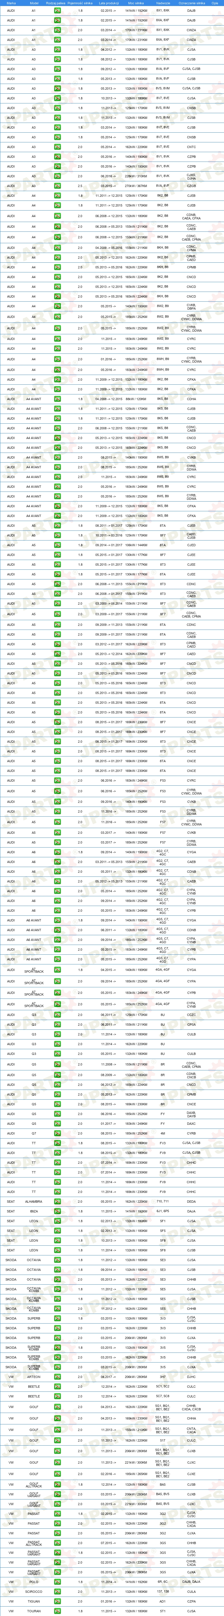Click the engine code CZGB cell

(191, 186)
